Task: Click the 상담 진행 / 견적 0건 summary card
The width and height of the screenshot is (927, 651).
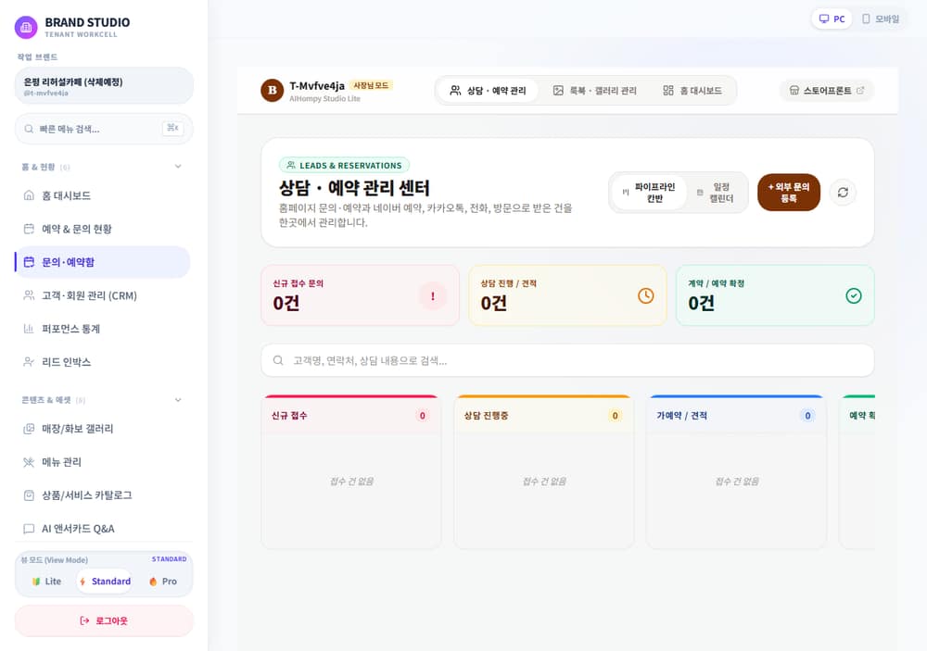Action: point(567,295)
